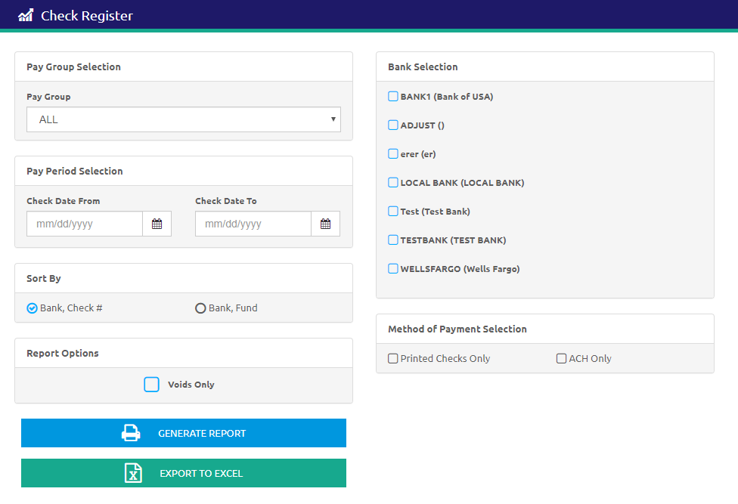Image resolution: width=738 pixels, height=504 pixels.
Task: Check the LOCAL BANK checkbox
Action: click(x=393, y=182)
